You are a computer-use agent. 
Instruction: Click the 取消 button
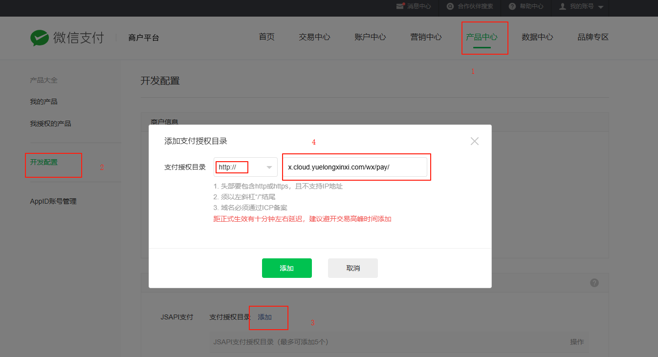(x=353, y=268)
